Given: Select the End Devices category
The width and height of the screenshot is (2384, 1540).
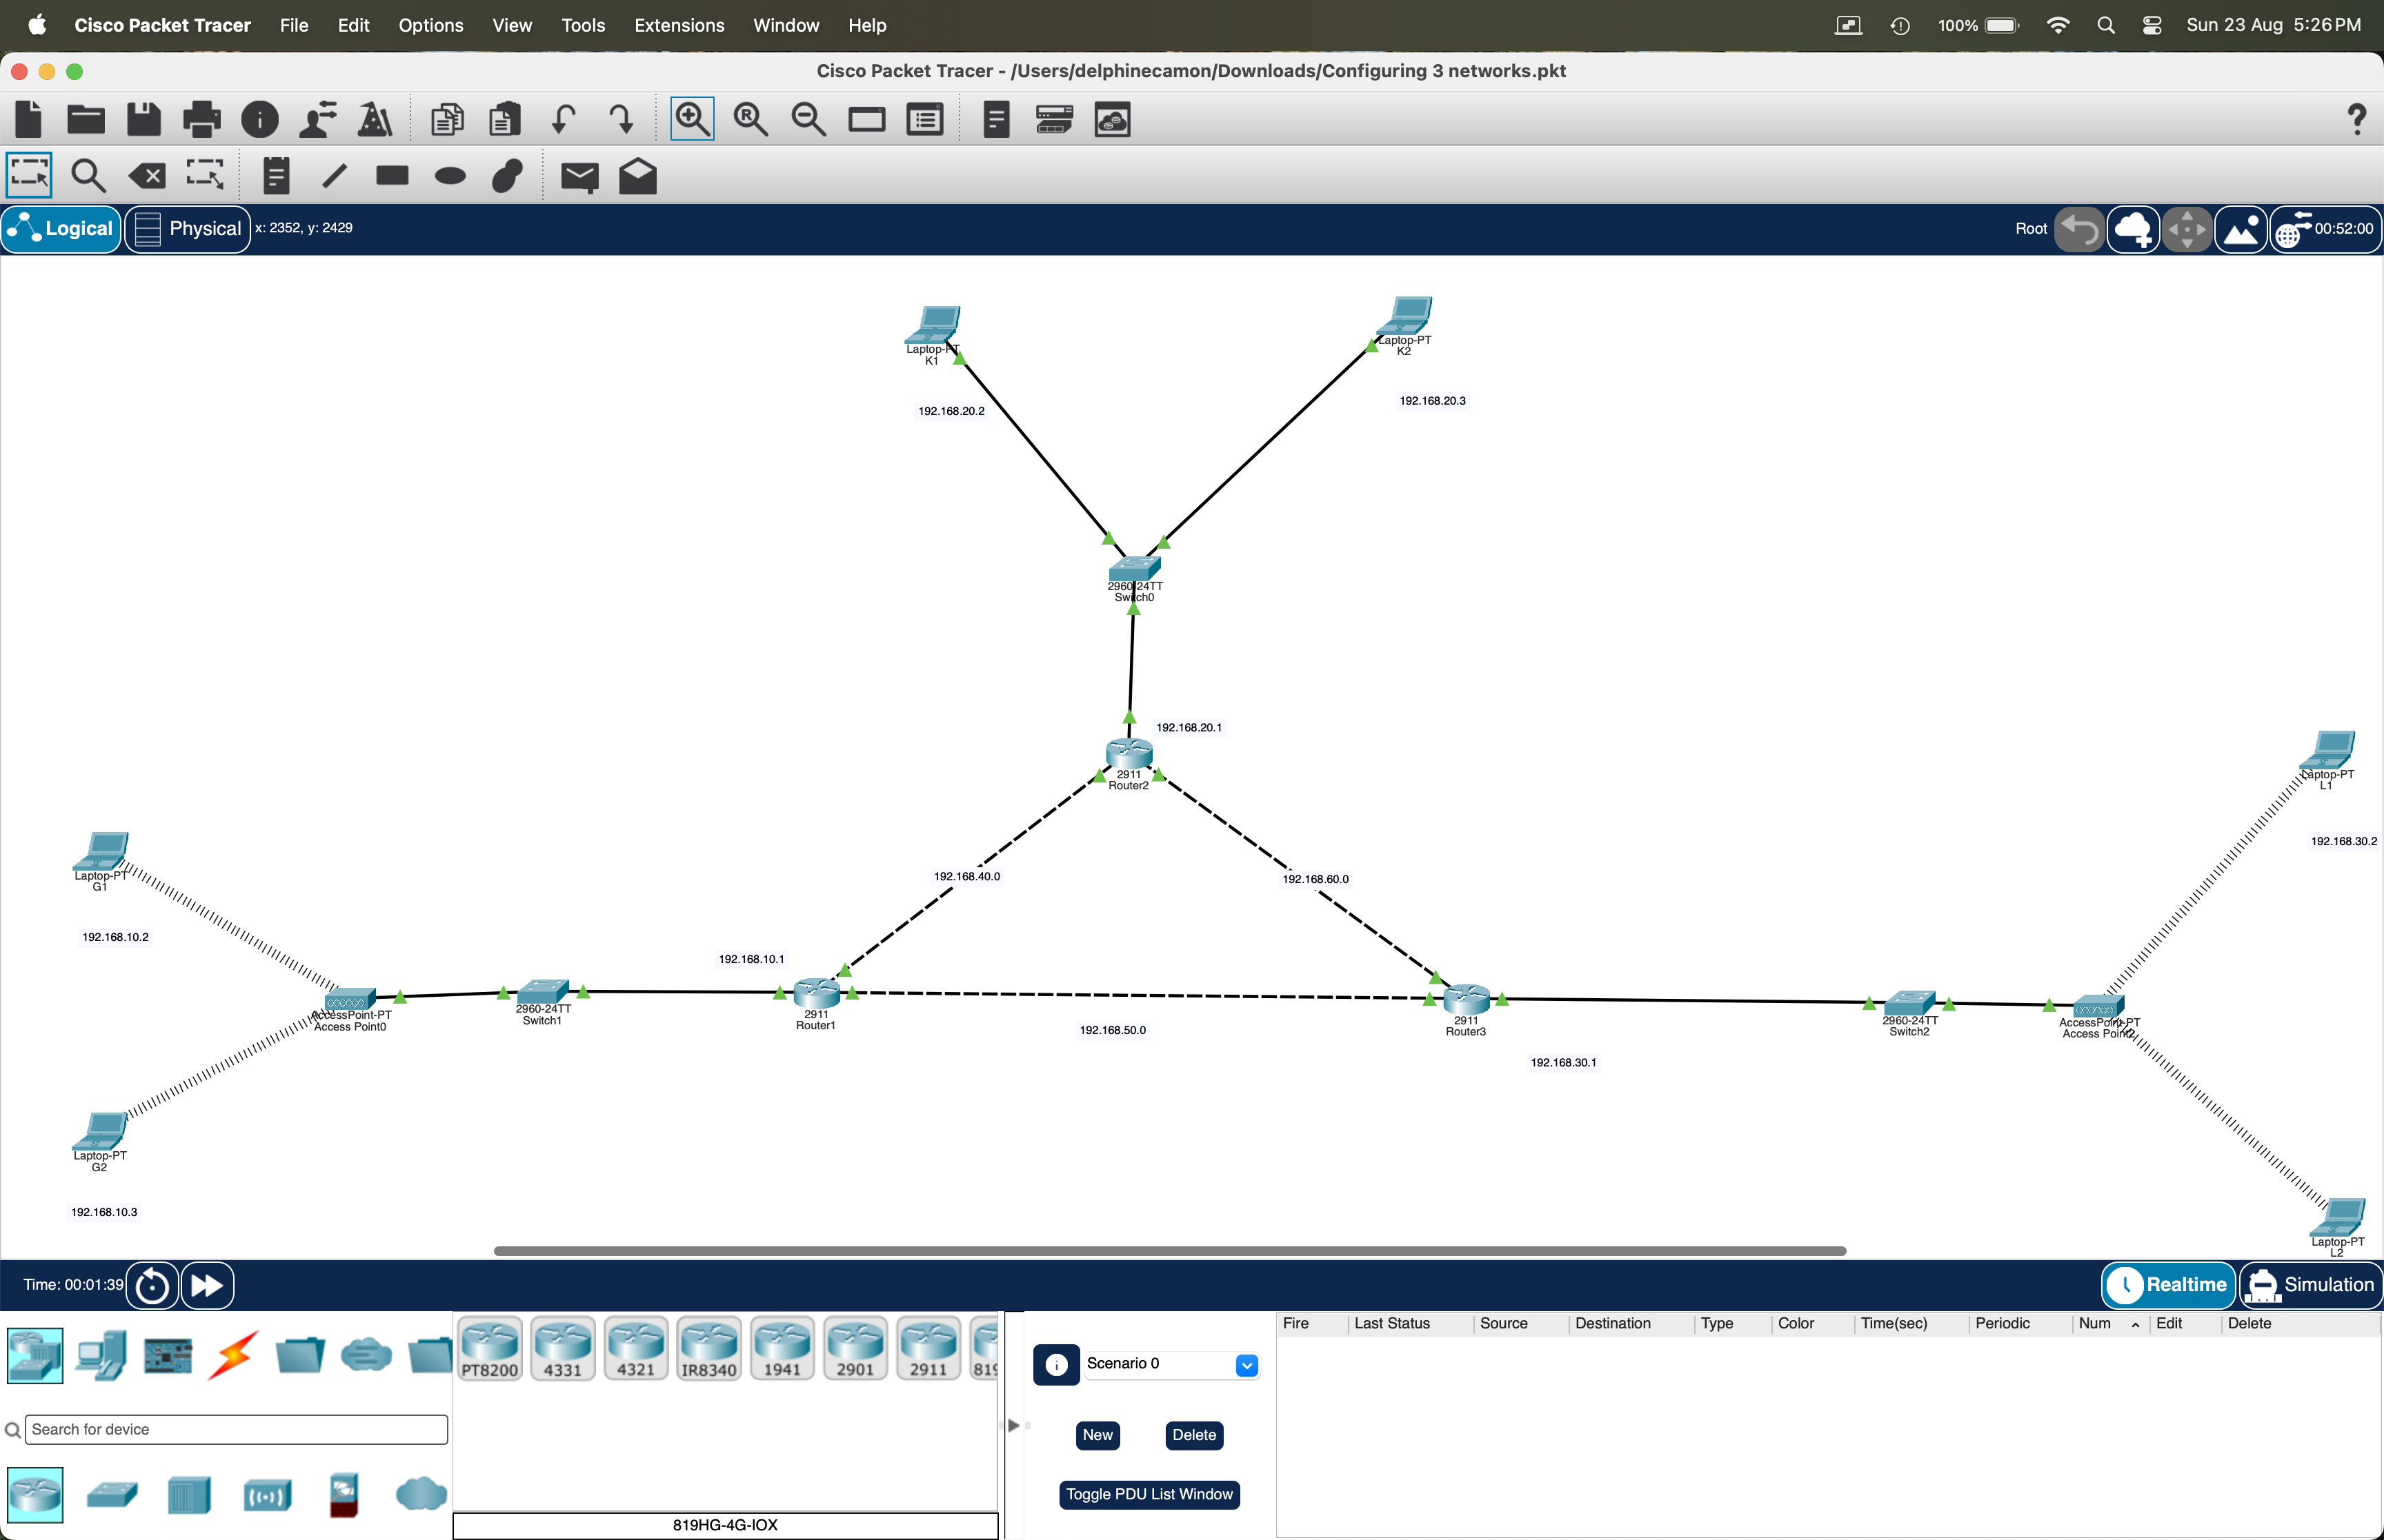Looking at the screenshot, I should pos(102,1355).
